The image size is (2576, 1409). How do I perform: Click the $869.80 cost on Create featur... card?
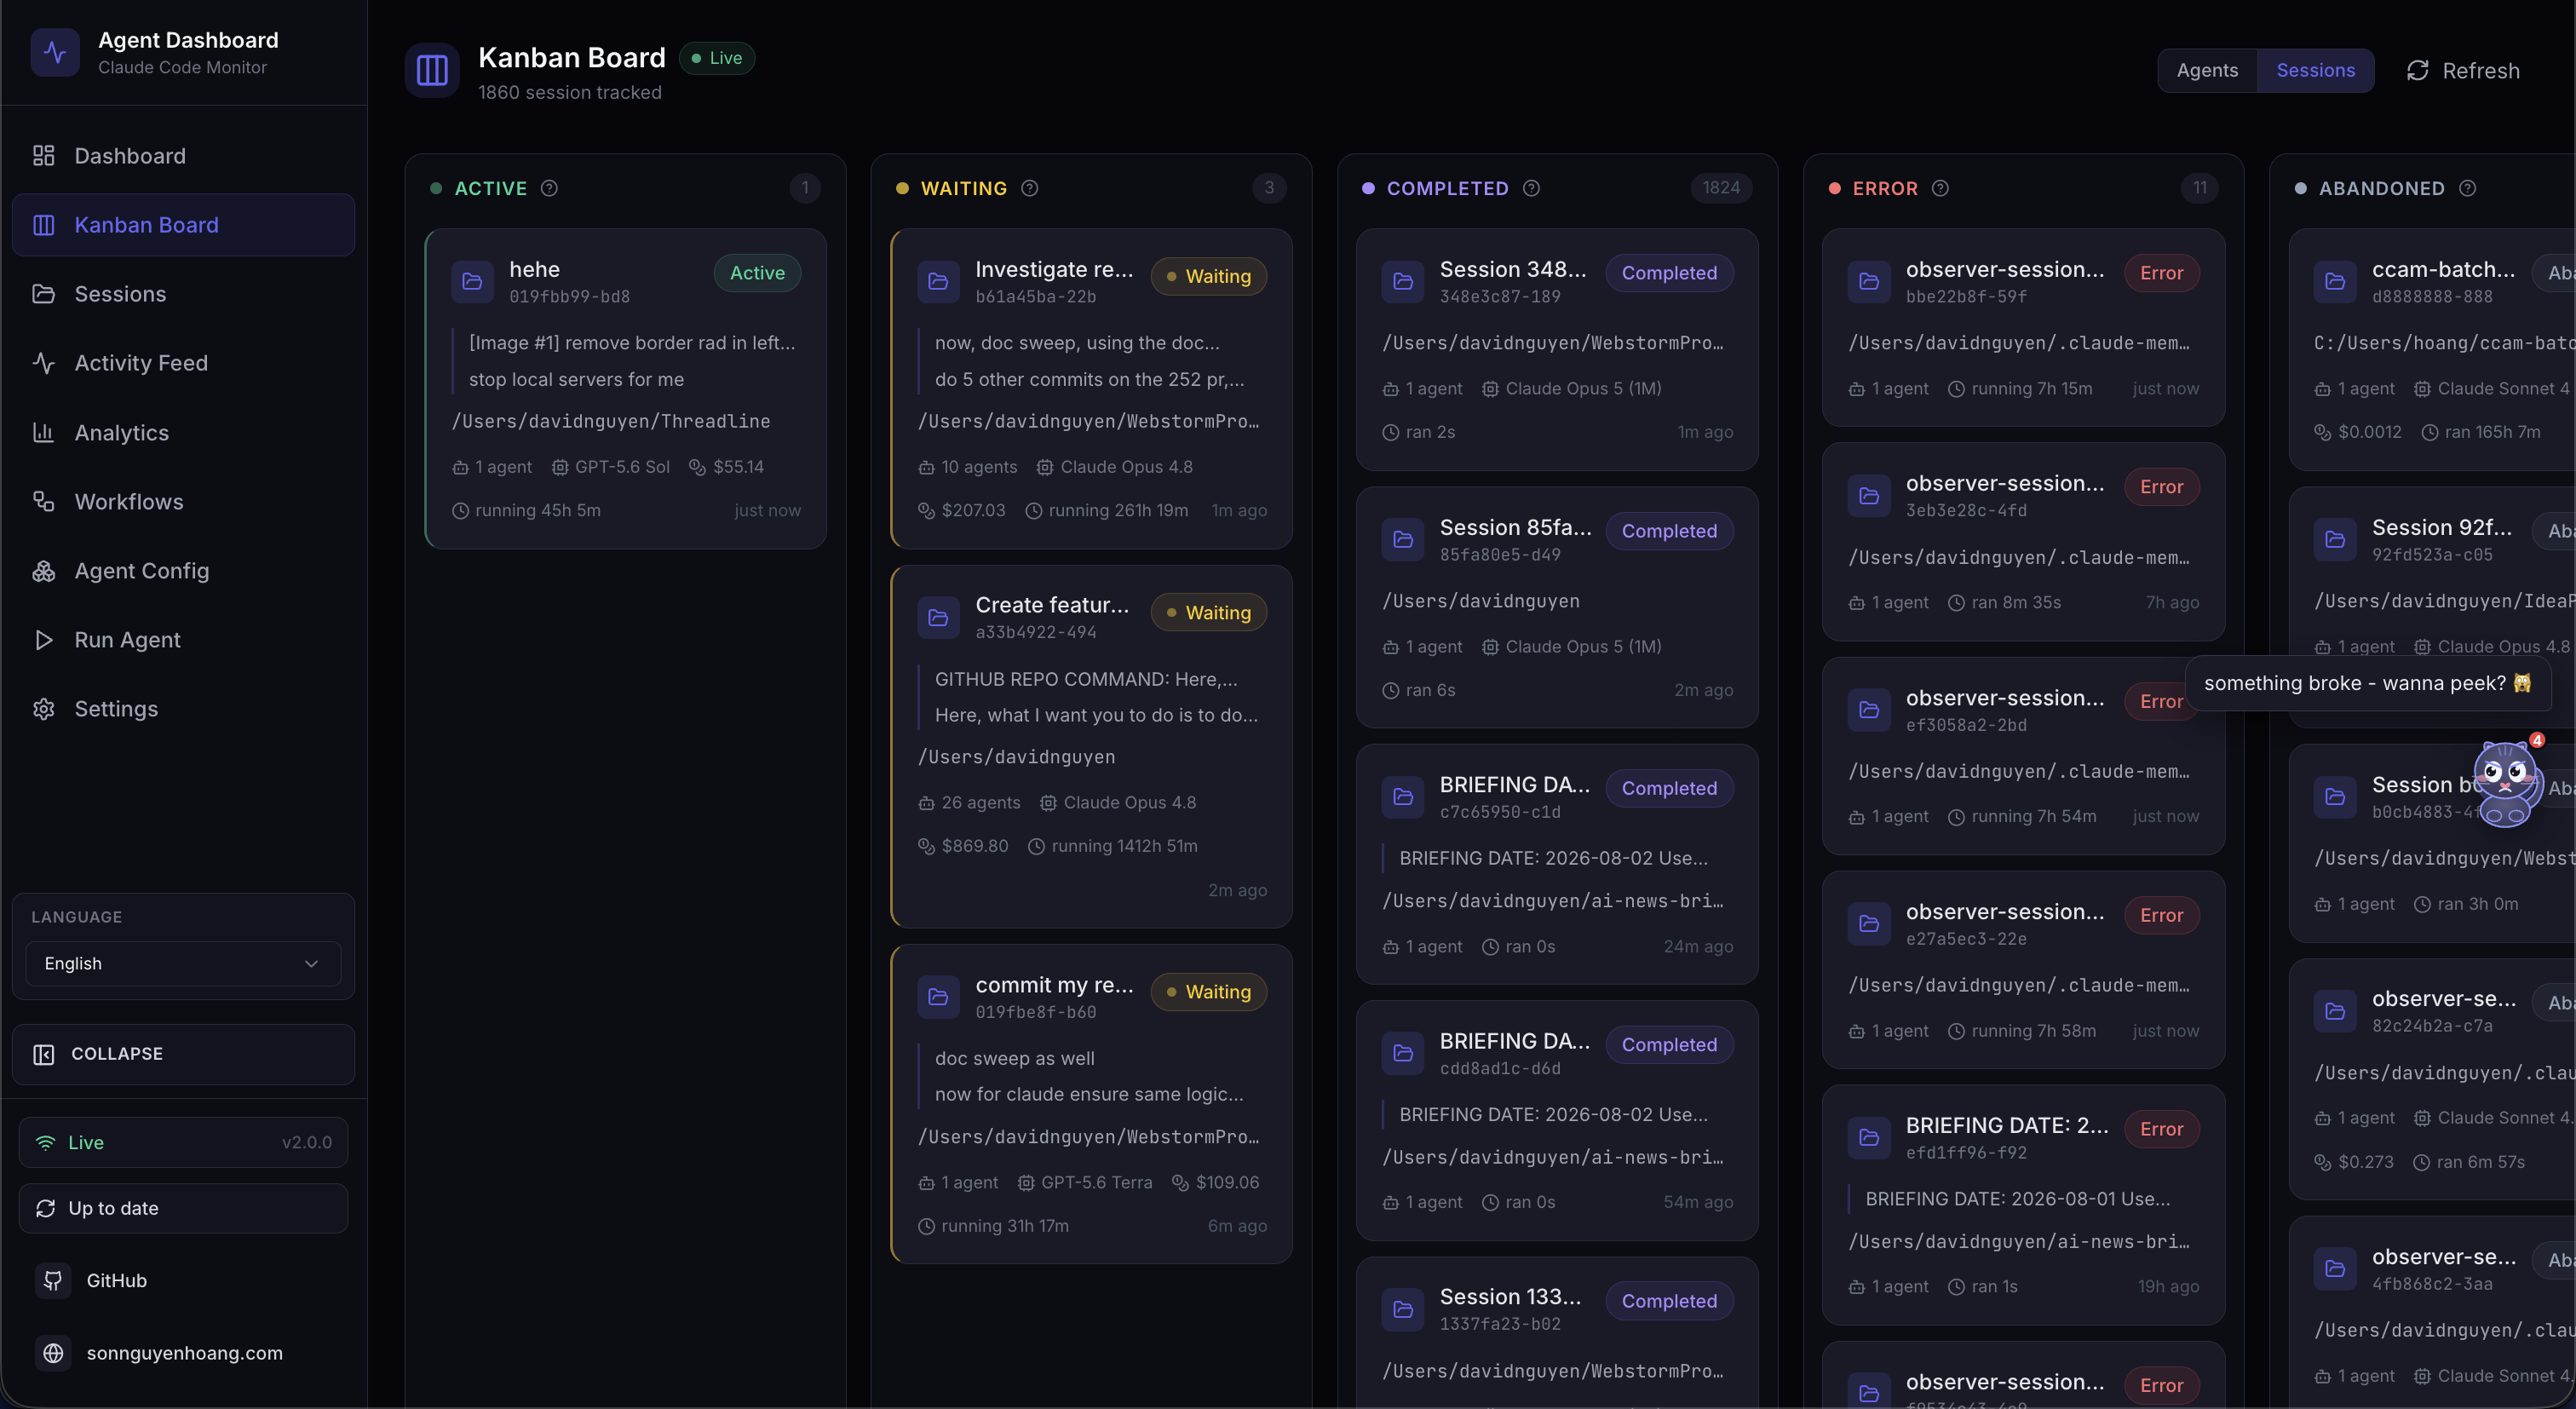tap(963, 846)
